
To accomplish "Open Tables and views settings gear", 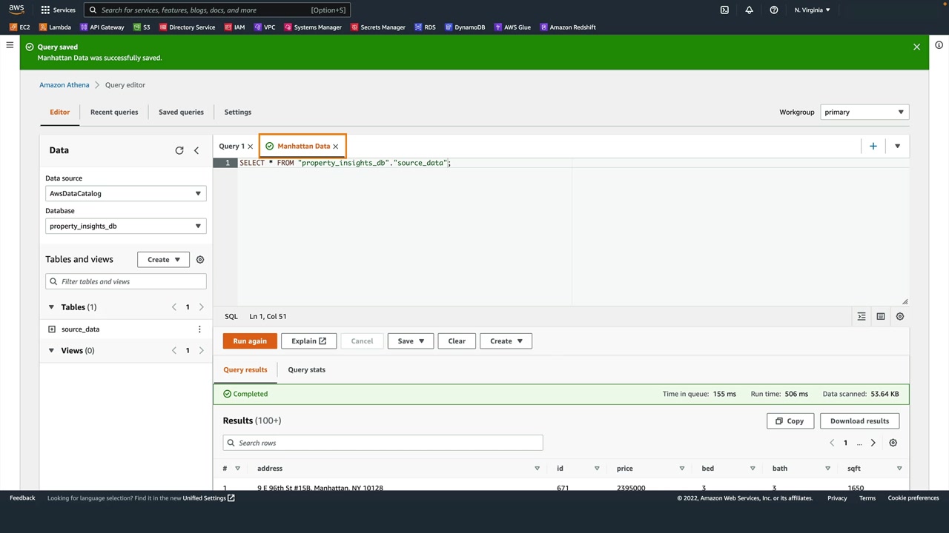I will (x=200, y=260).
